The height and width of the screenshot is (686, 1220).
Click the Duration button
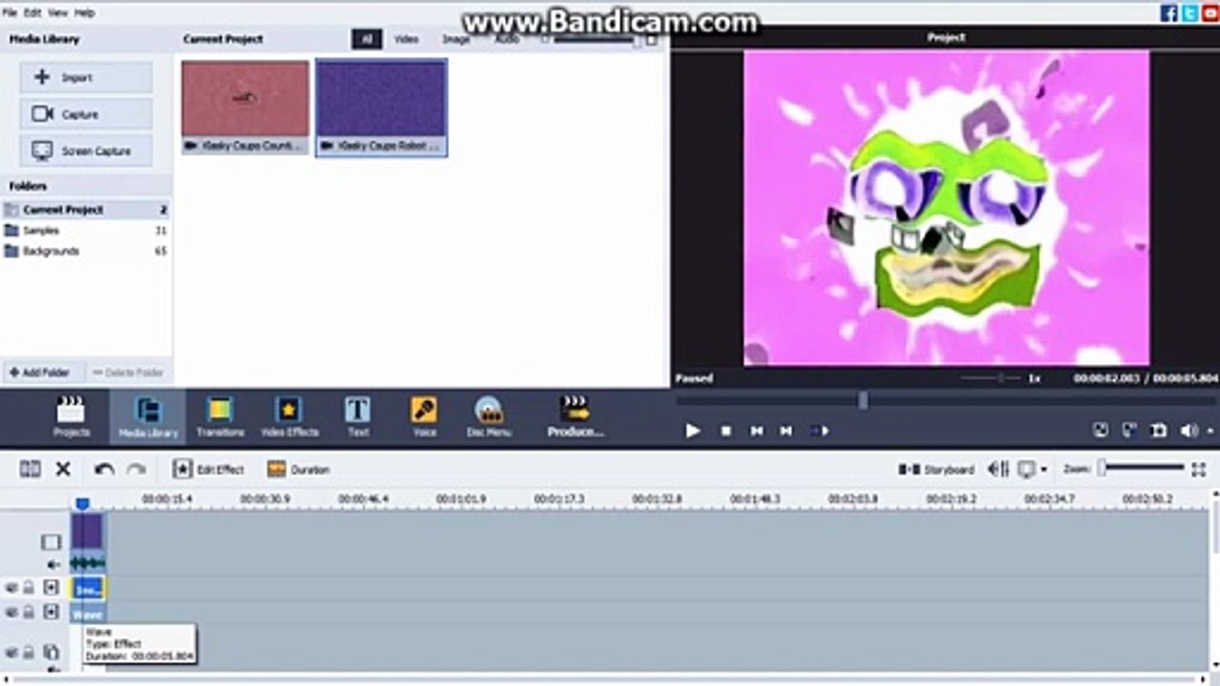point(298,469)
